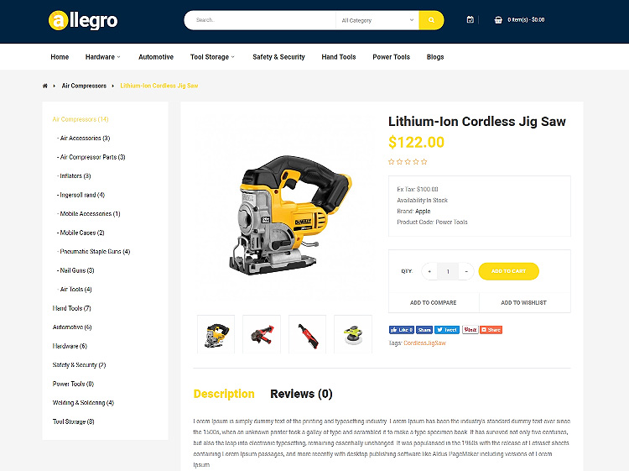Go home via breadcrumb house icon

tap(45, 86)
